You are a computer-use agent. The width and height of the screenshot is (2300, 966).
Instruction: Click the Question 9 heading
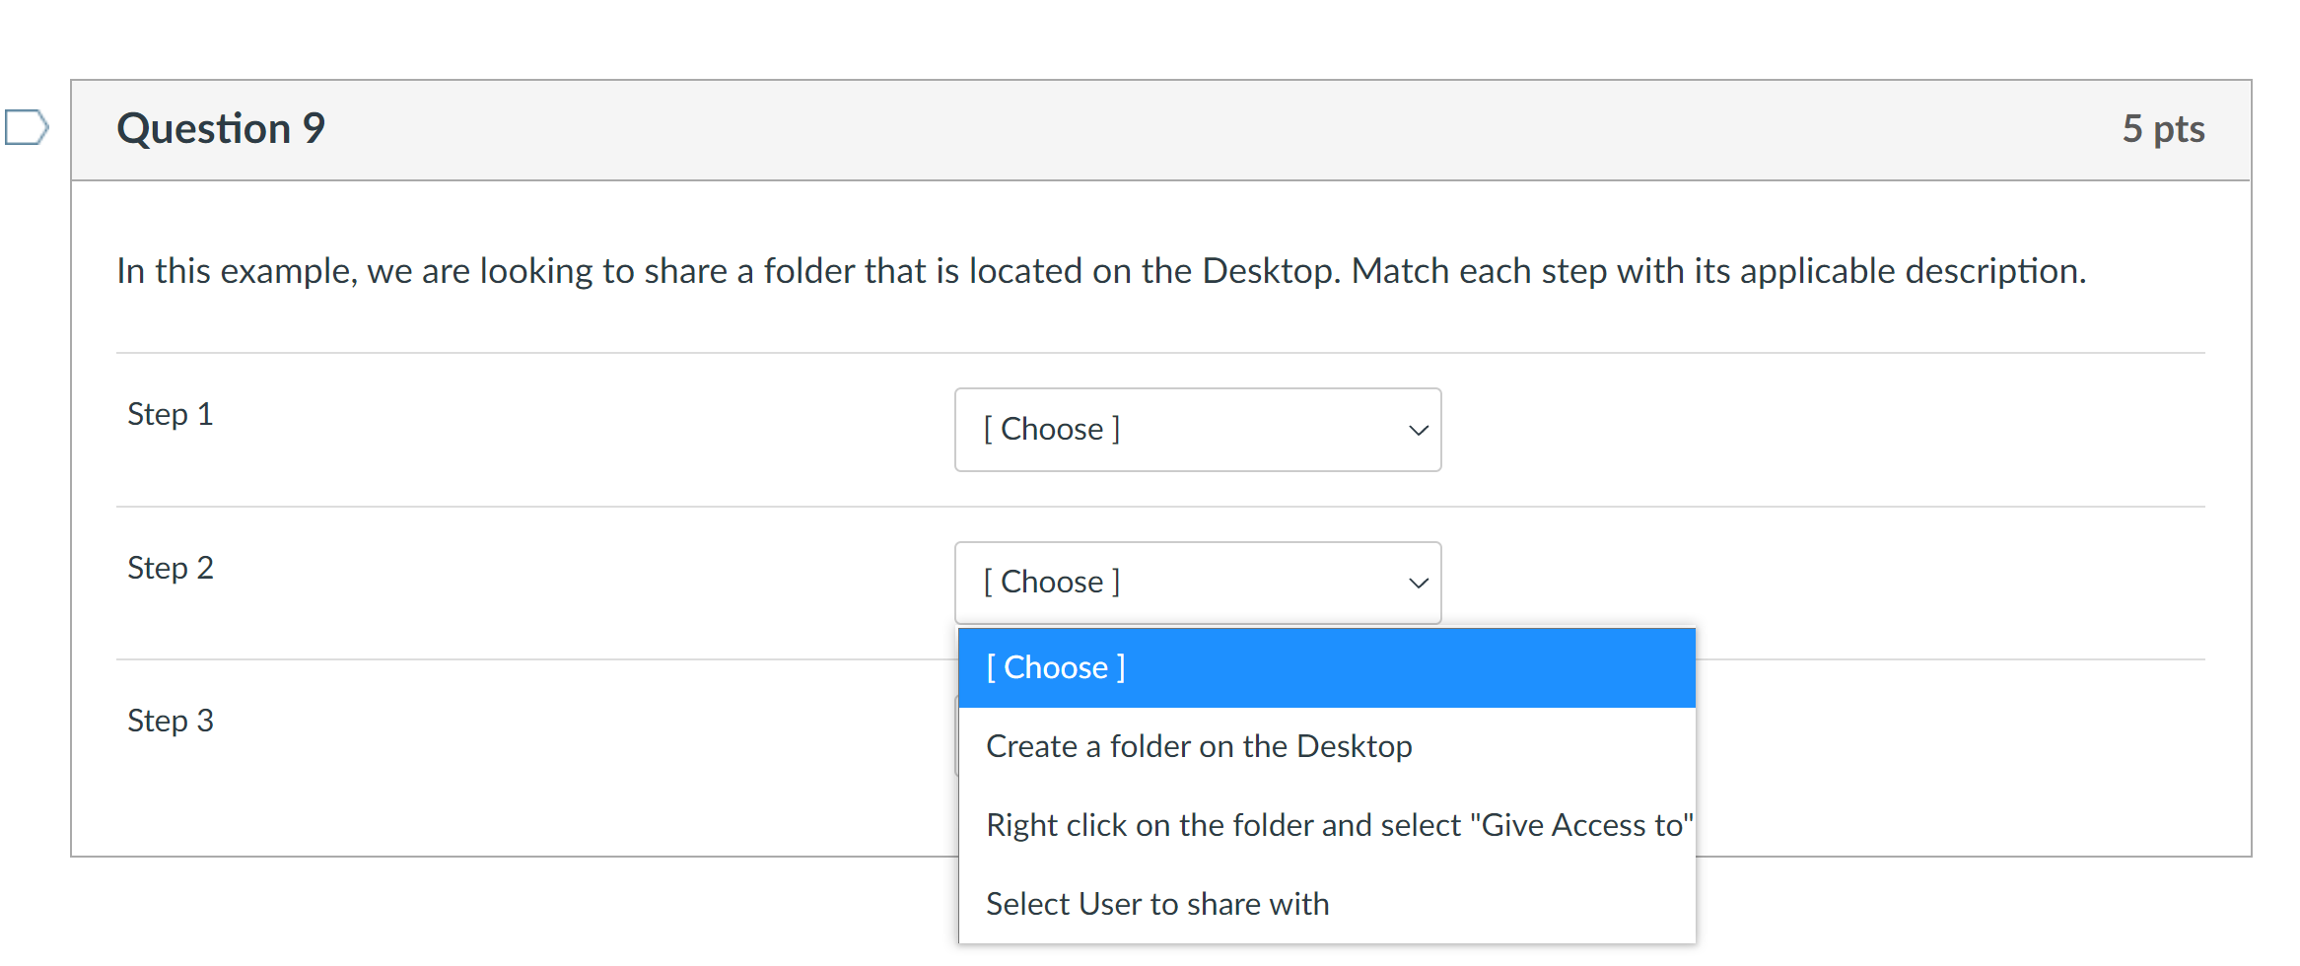coord(221,128)
